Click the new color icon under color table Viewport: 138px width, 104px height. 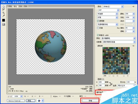[124, 76]
